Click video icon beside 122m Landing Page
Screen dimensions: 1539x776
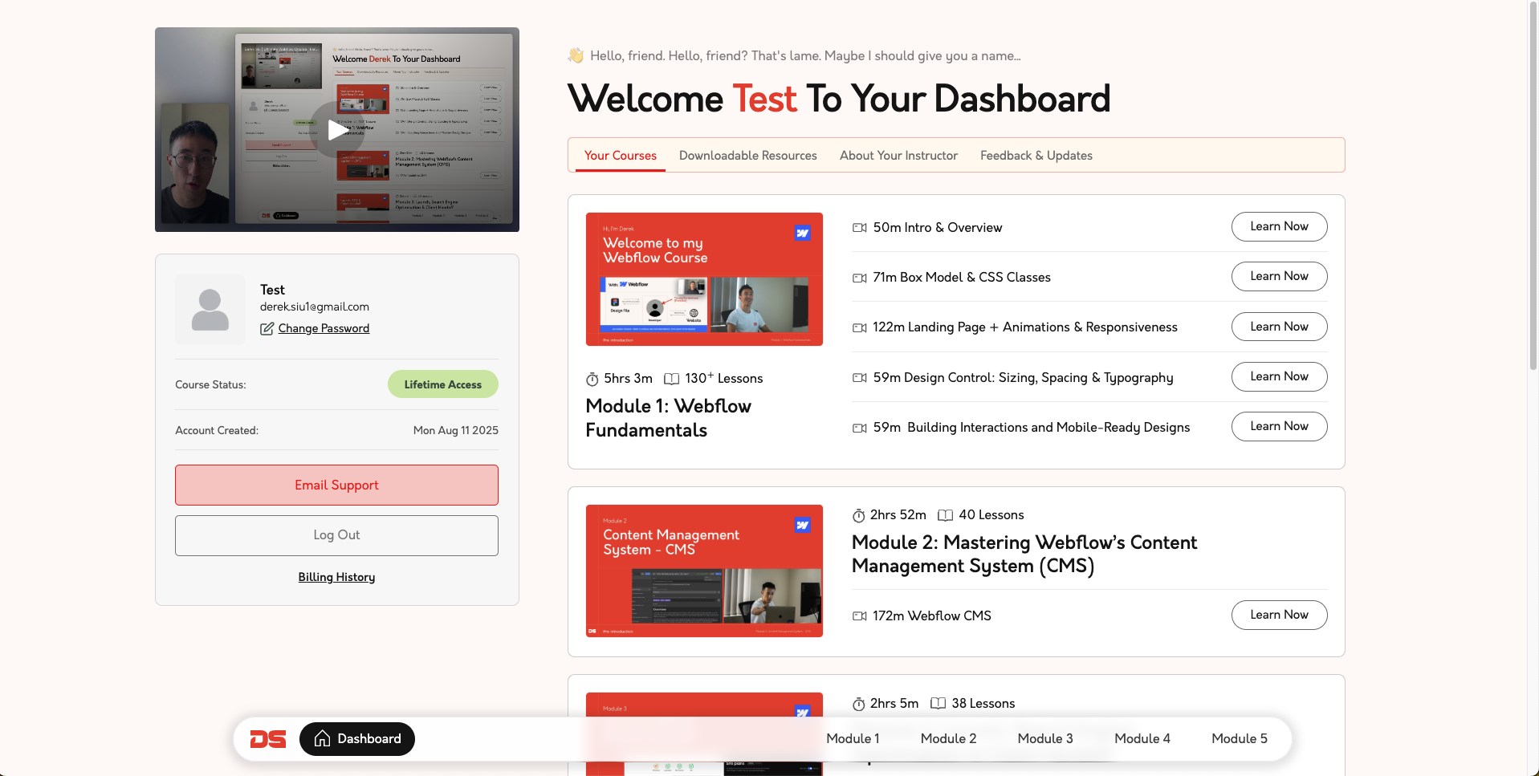coord(859,327)
